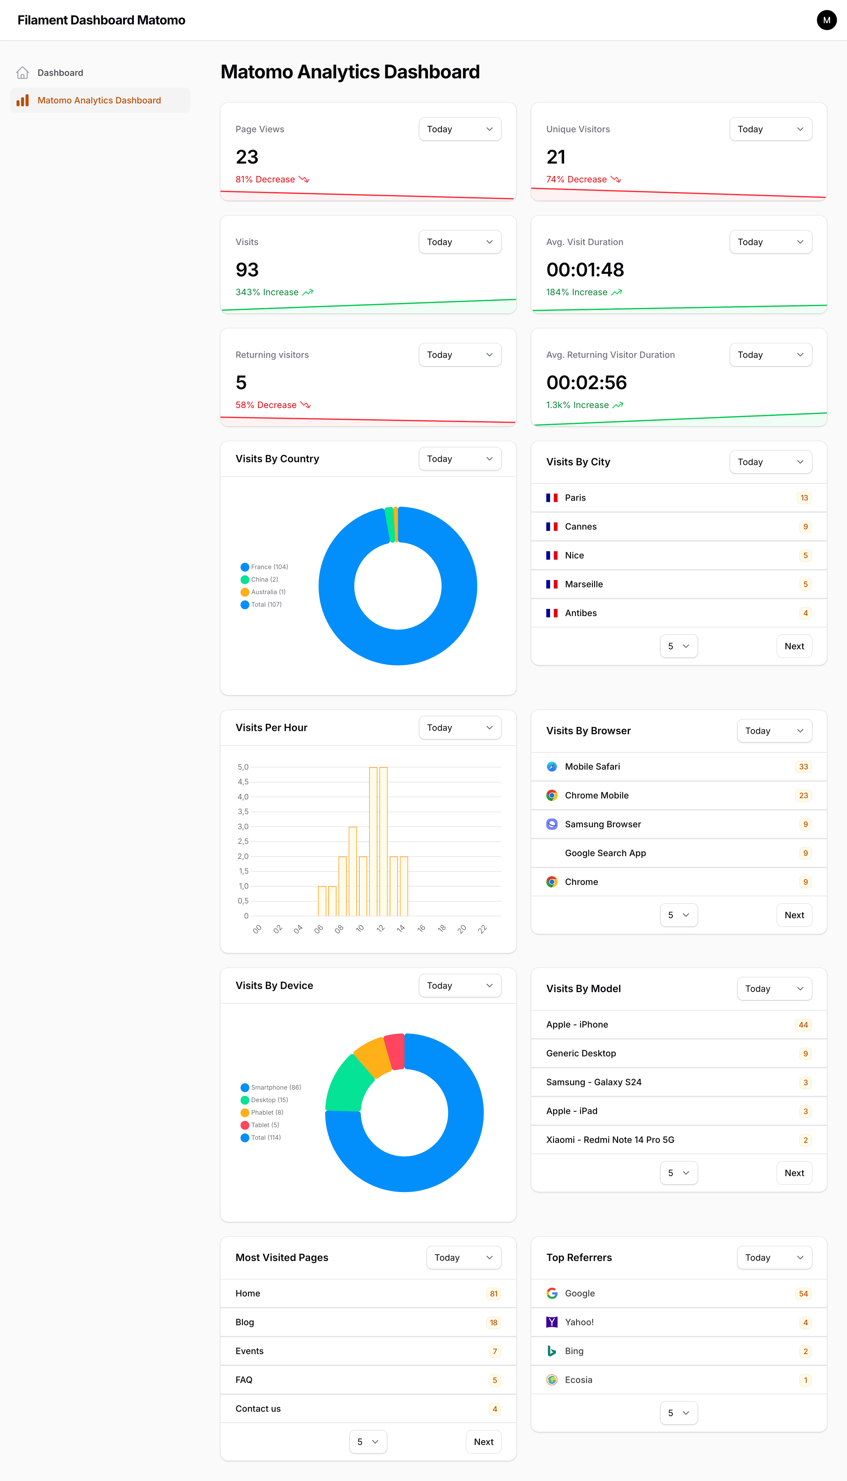The image size is (847, 1481).
Task: Click the blue Smartphone legend swatch
Action: (x=244, y=1087)
